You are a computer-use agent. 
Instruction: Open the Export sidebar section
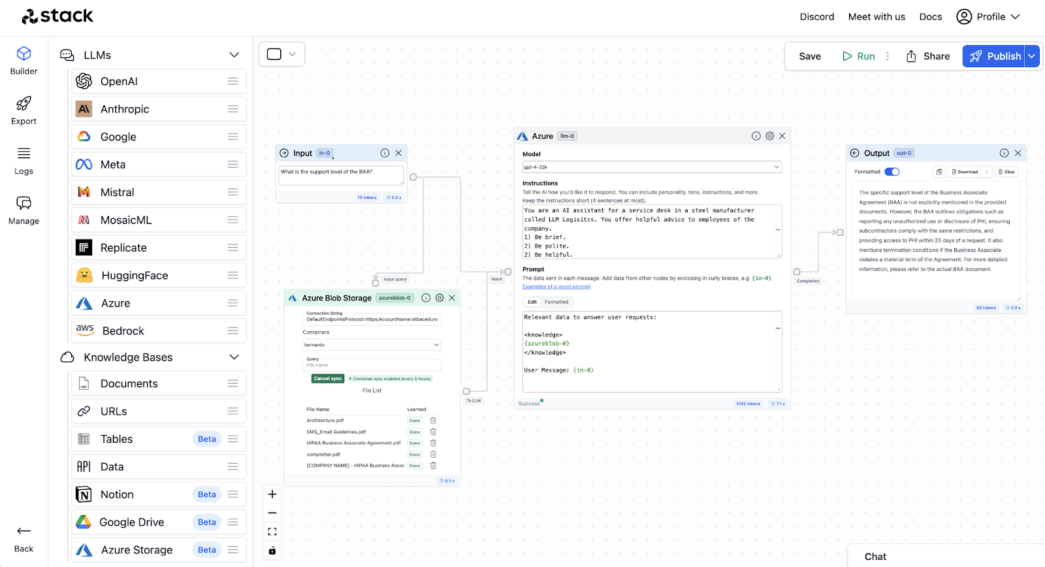pyautogui.click(x=24, y=110)
